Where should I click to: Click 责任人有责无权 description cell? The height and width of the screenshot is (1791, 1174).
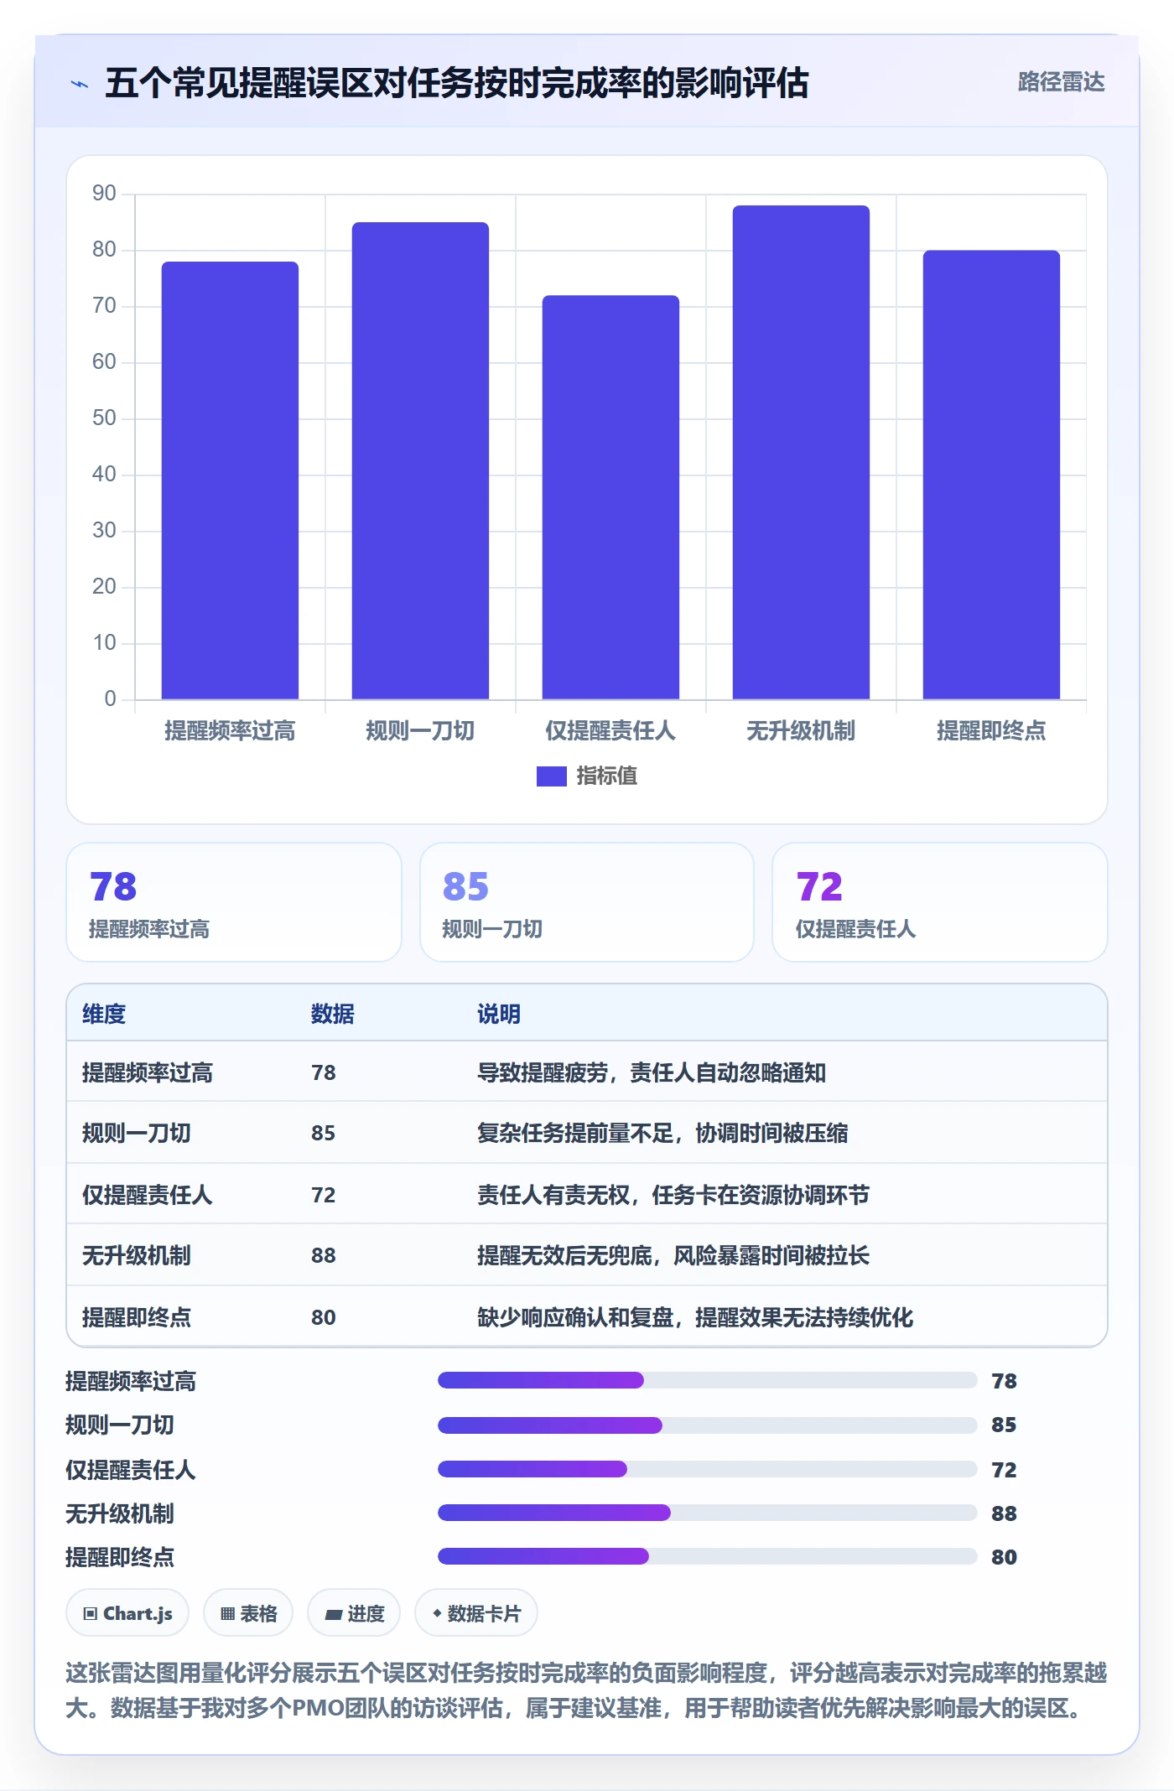pyautogui.click(x=673, y=1195)
